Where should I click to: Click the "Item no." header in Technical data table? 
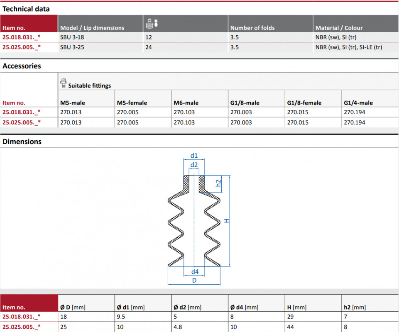pyautogui.click(x=14, y=28)
